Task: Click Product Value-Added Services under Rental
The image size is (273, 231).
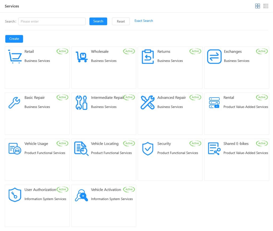Action: (246, 107)
